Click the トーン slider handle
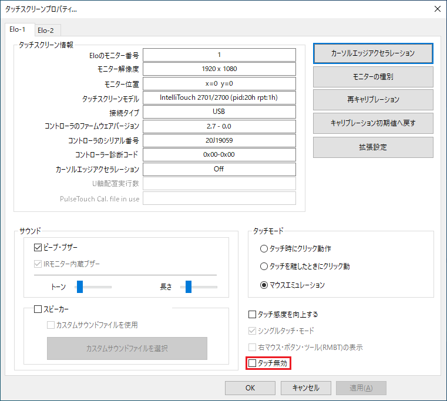This screenshot has height=401, width=447. coord(80,287)
